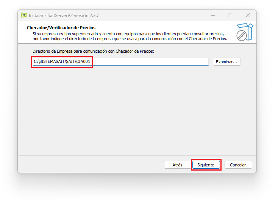This screenshot has height=210, width=278.
Task: Click the title text Instalar - SaitServerV2 versión 2.3.7
Action: [x=65, y=16]
